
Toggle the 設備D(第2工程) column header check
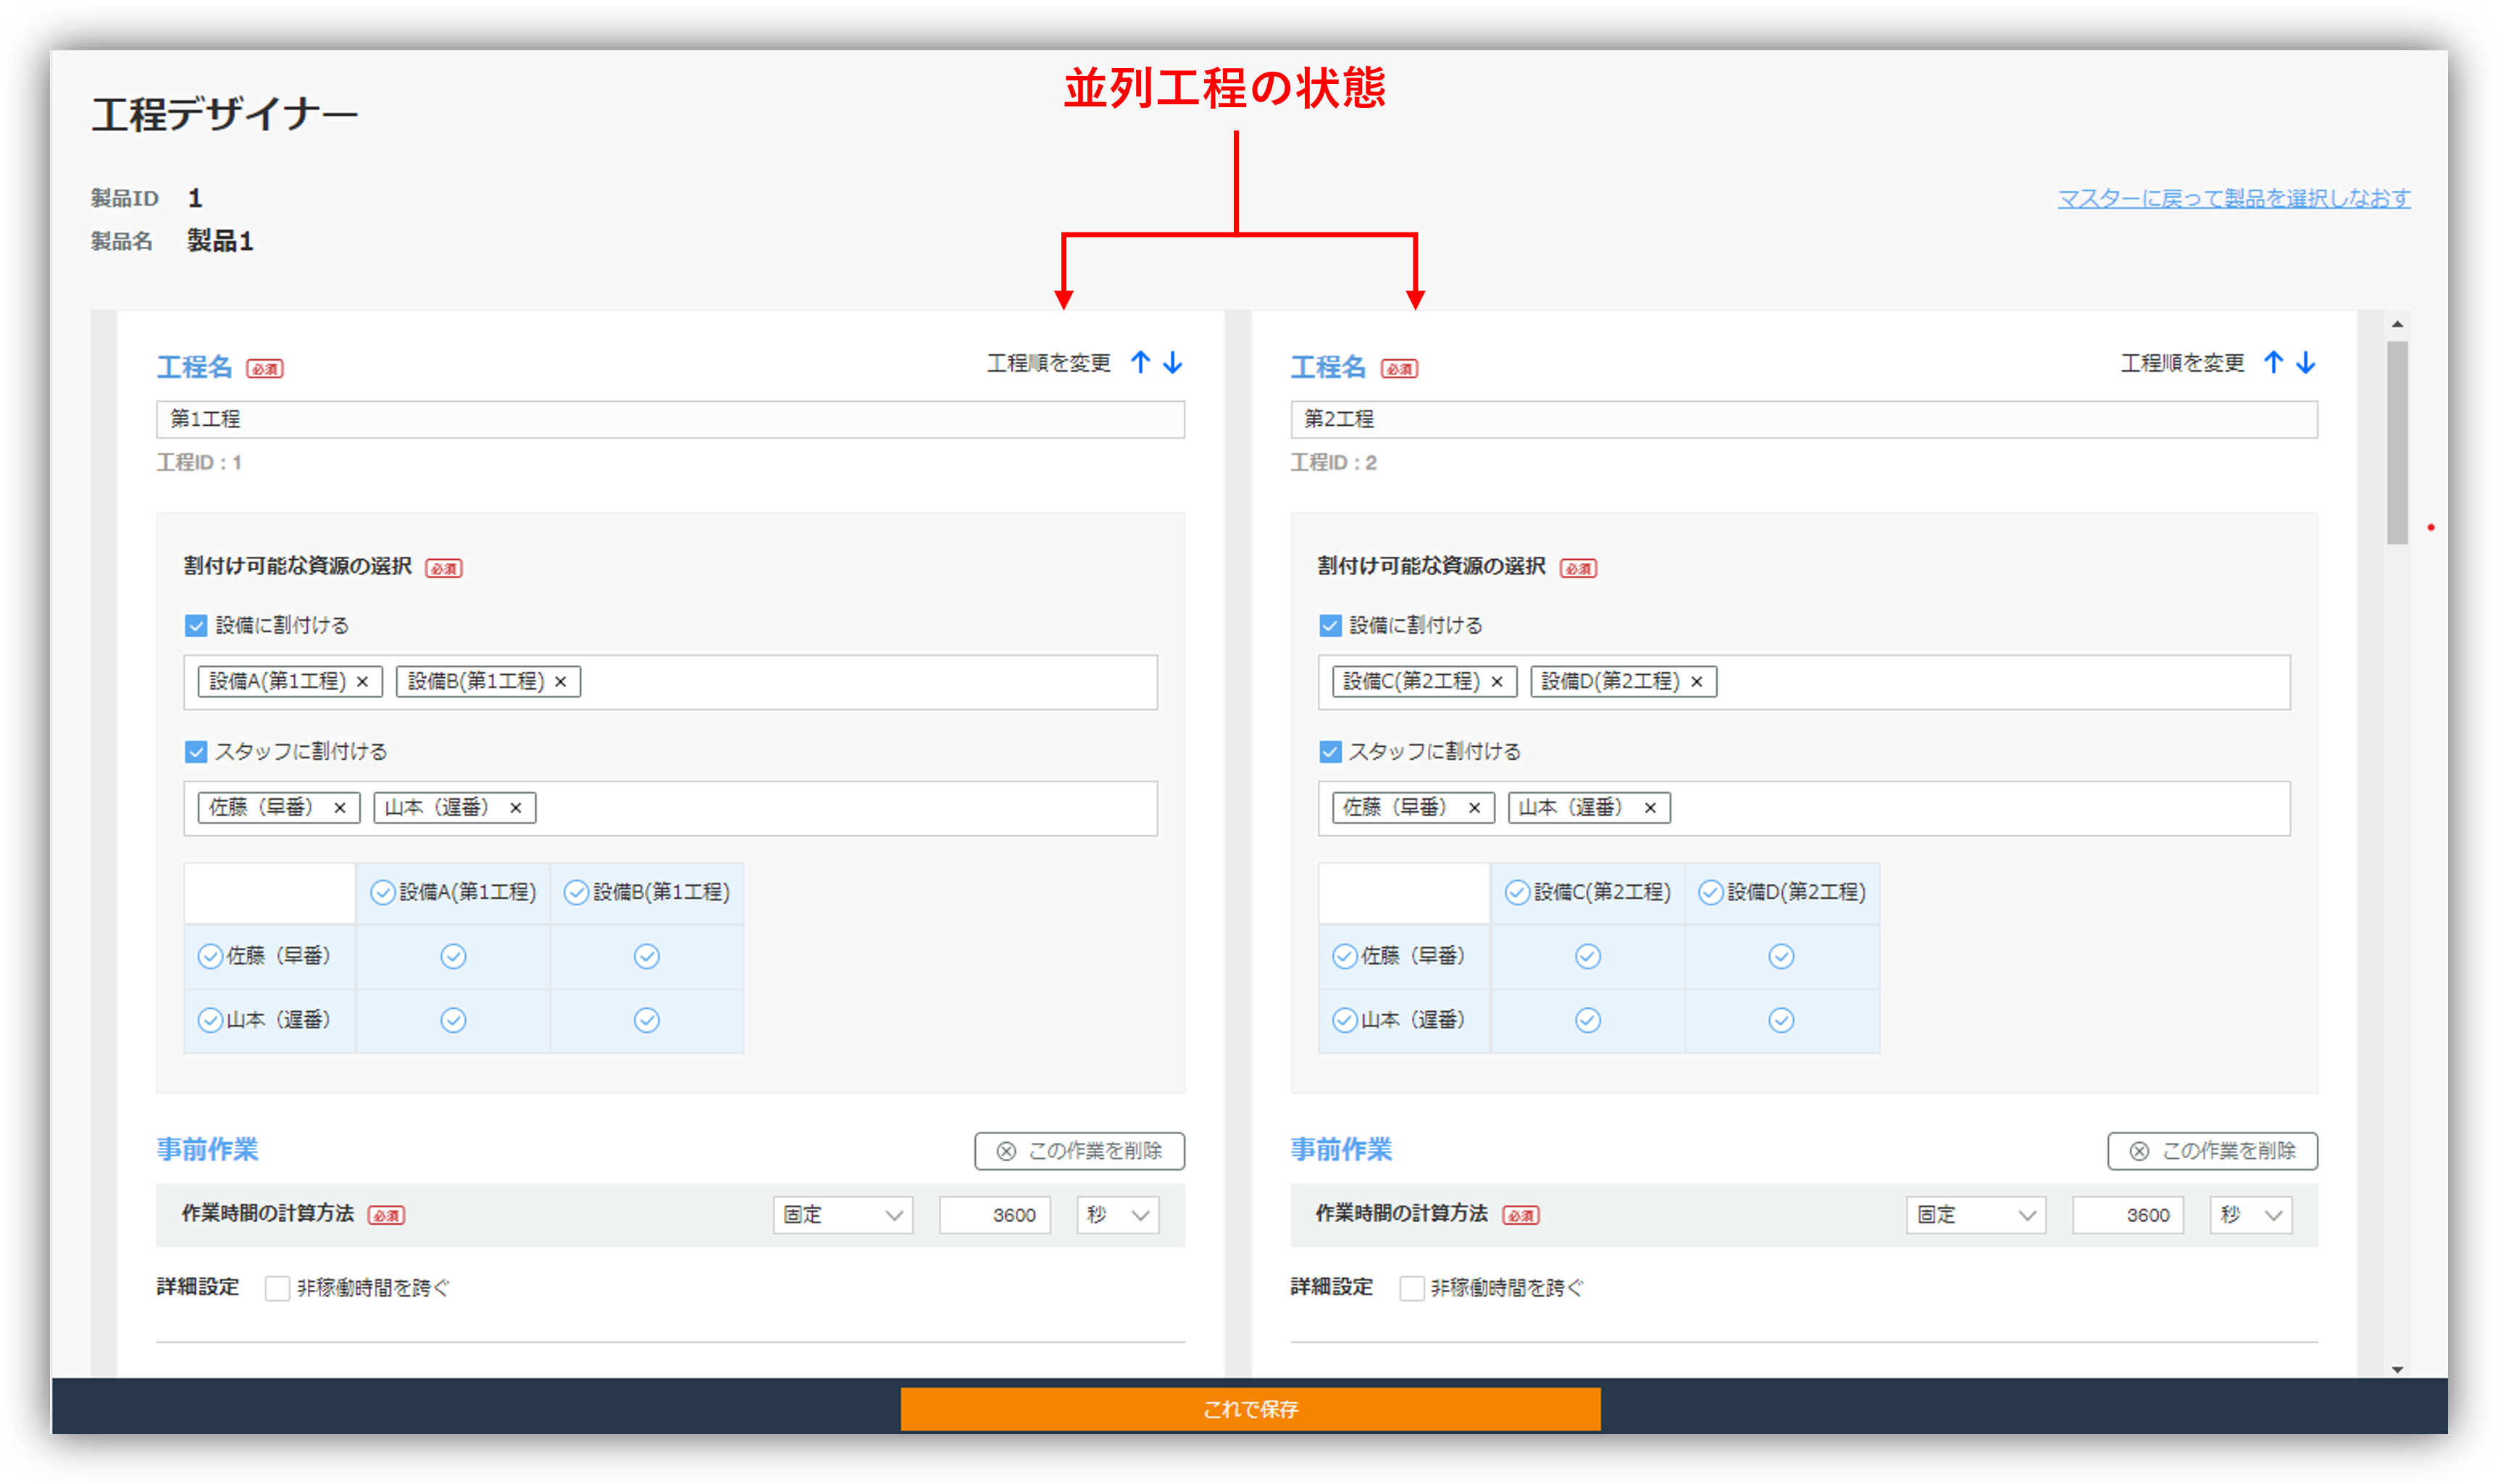coord(1711,892)
